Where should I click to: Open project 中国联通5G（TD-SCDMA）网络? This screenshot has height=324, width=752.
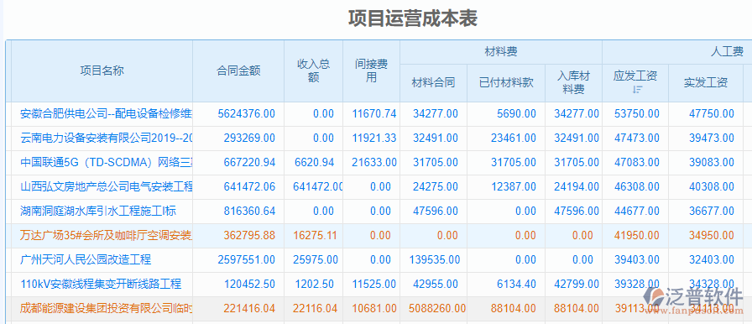(x=107, y=163)
